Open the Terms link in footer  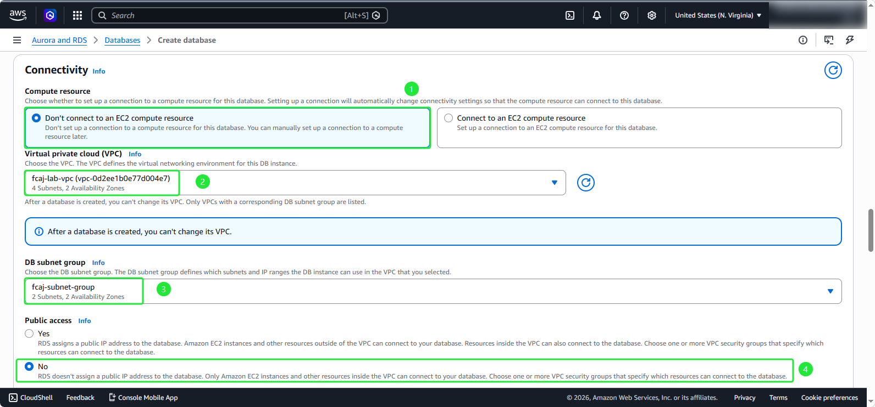pos(778,398)
